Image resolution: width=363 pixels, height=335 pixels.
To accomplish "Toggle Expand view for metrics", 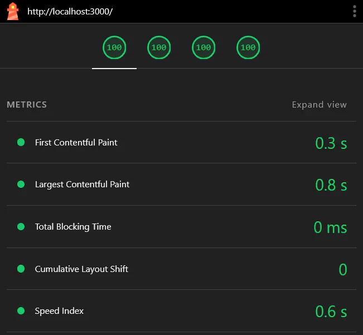I will pyautogui.click(x=320, y=105).
